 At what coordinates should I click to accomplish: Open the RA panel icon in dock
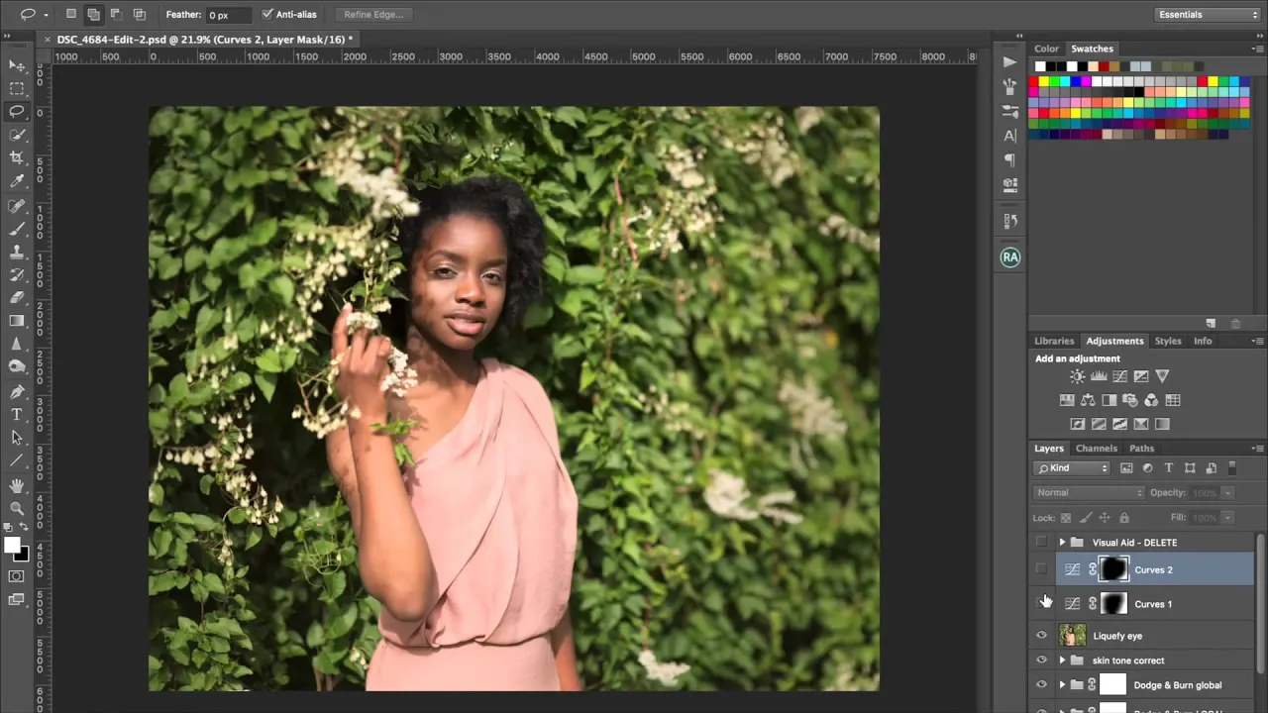point(1009,256)
